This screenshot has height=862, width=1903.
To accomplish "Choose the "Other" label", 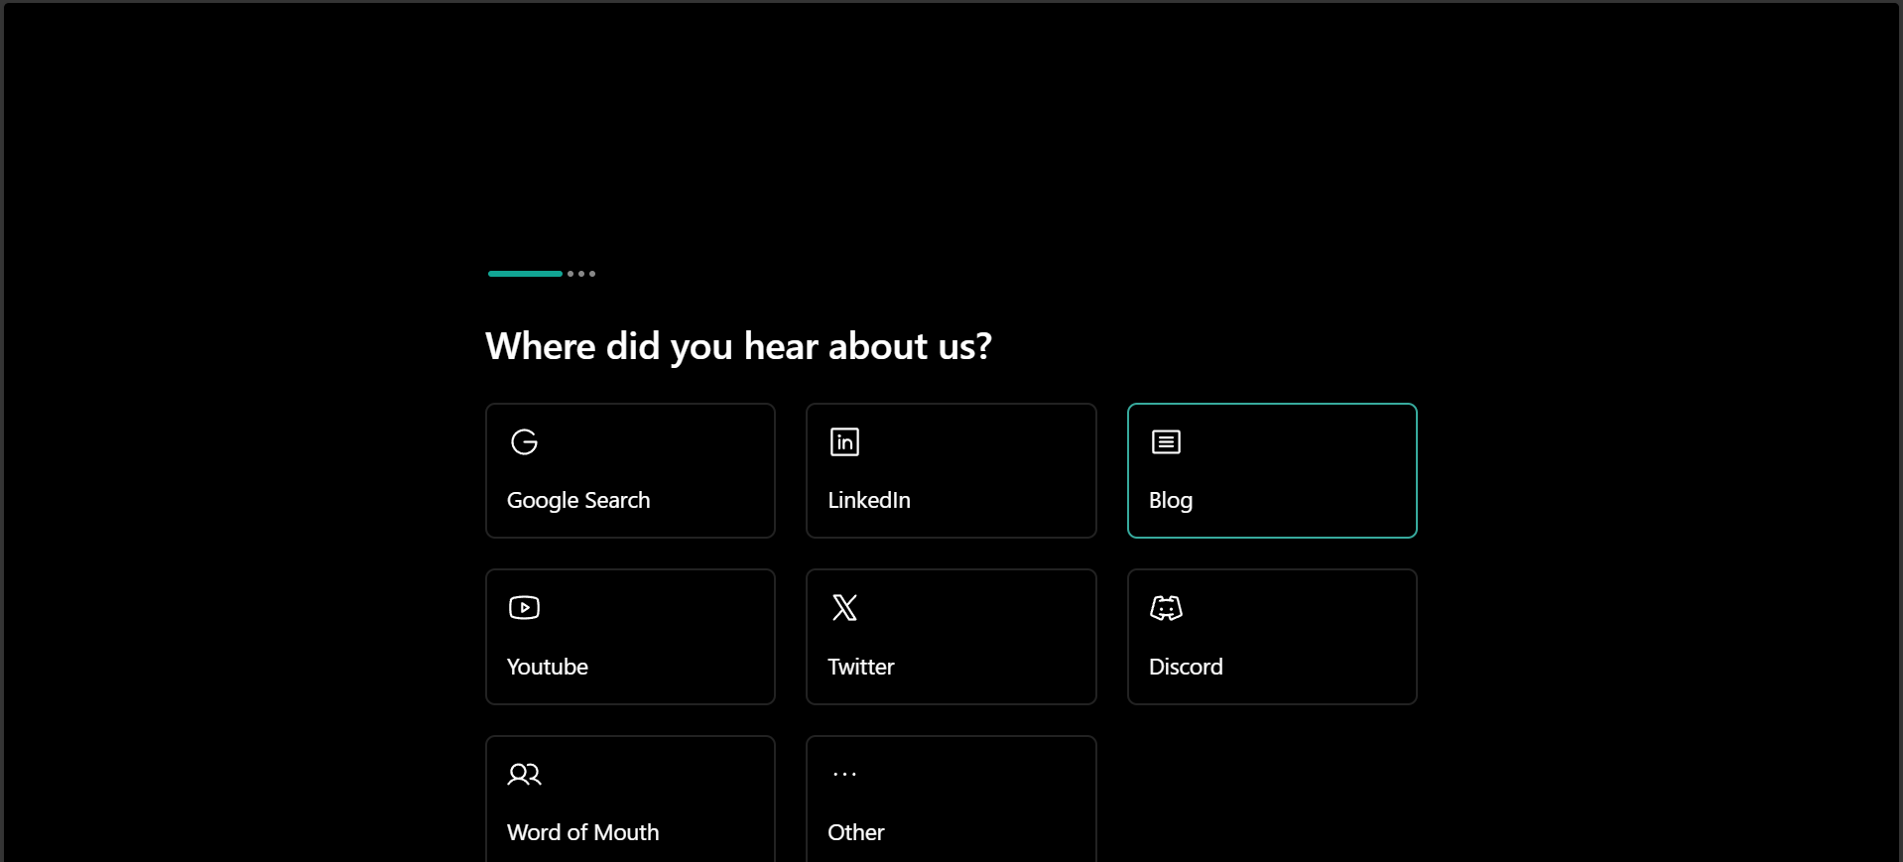I will (x=856, y=832).
